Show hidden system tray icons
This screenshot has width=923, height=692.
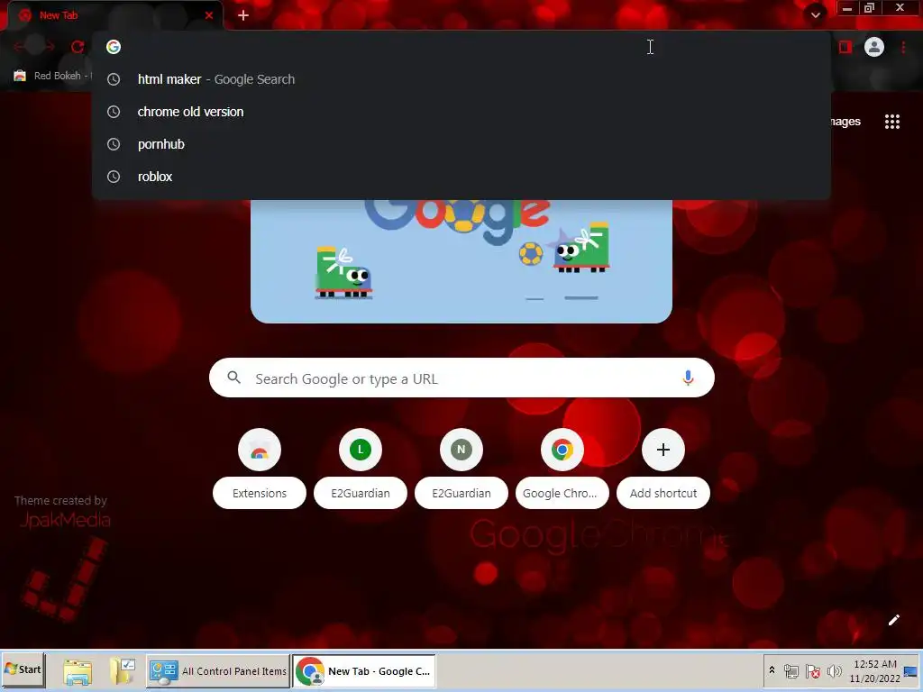(x=772, y=670)
